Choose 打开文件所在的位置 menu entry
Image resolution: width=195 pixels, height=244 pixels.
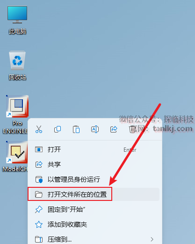pyautogui.click(x=95, y=194)
